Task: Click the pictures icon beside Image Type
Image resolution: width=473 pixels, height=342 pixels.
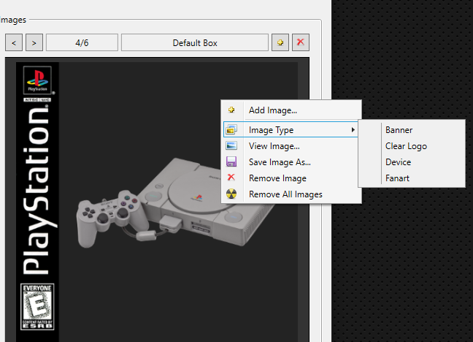Action: [x=231, y=129]
